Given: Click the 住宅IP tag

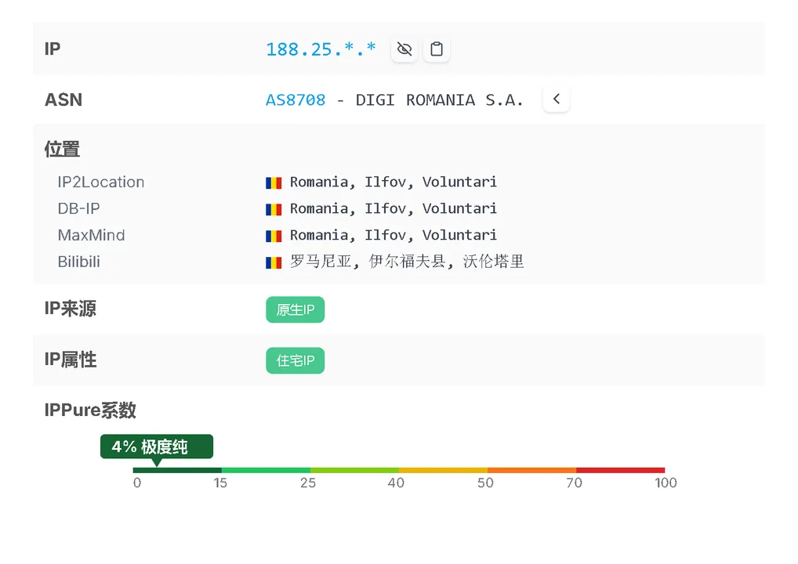Looking at the screenshot, I should pyautogui.click(x=295, y=360).
